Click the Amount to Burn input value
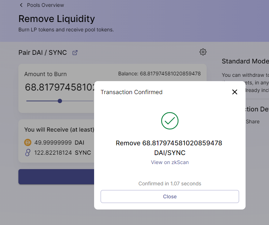 pyautogui.click(x=59, y=87)
